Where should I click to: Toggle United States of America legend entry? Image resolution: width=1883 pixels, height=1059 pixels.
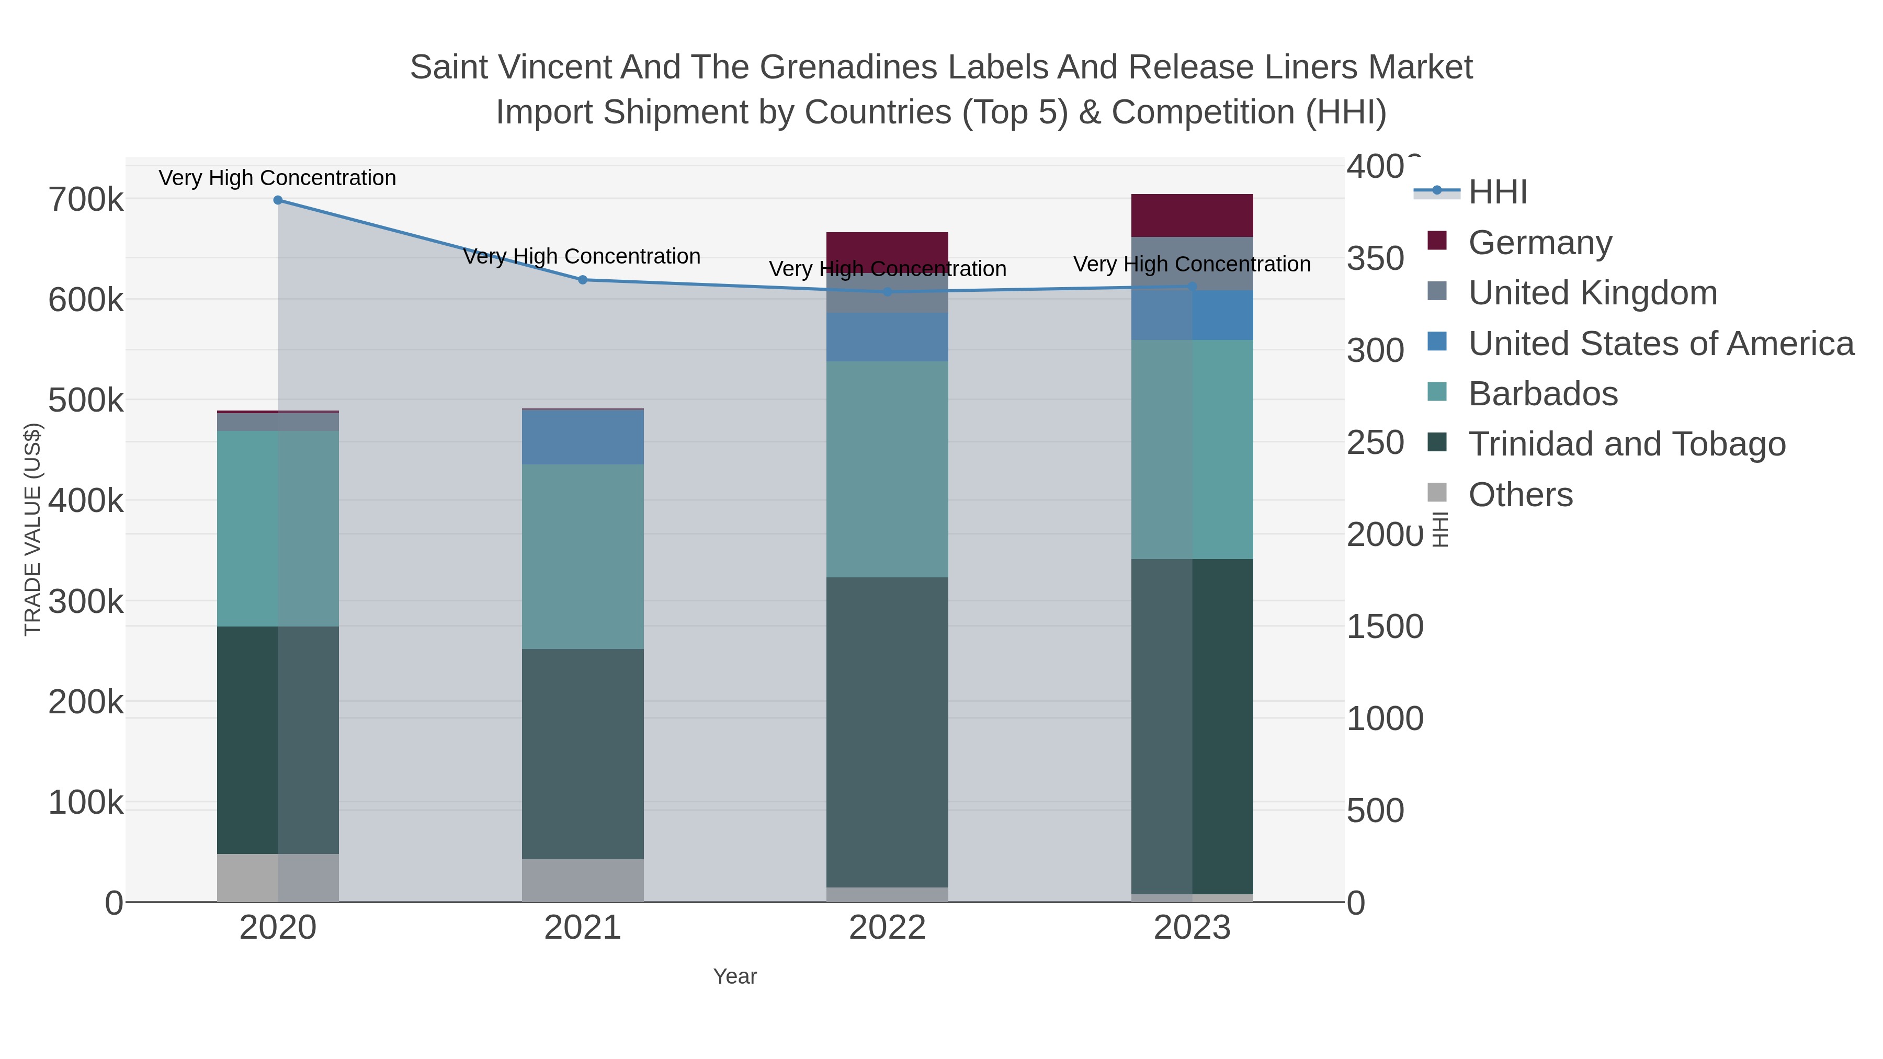(x=1640, y=344)
